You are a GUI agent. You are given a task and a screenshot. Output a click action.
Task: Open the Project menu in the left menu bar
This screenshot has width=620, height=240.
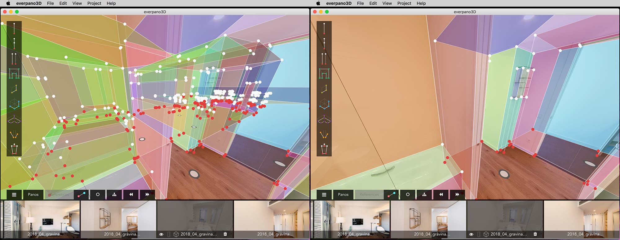click(x=94, y=3)
